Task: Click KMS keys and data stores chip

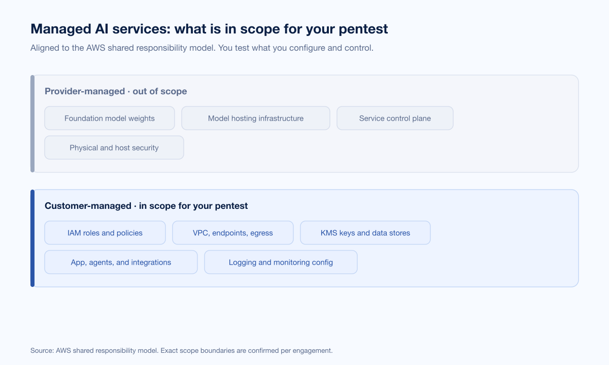Action: pyautogui.click(x=365, y=233)
